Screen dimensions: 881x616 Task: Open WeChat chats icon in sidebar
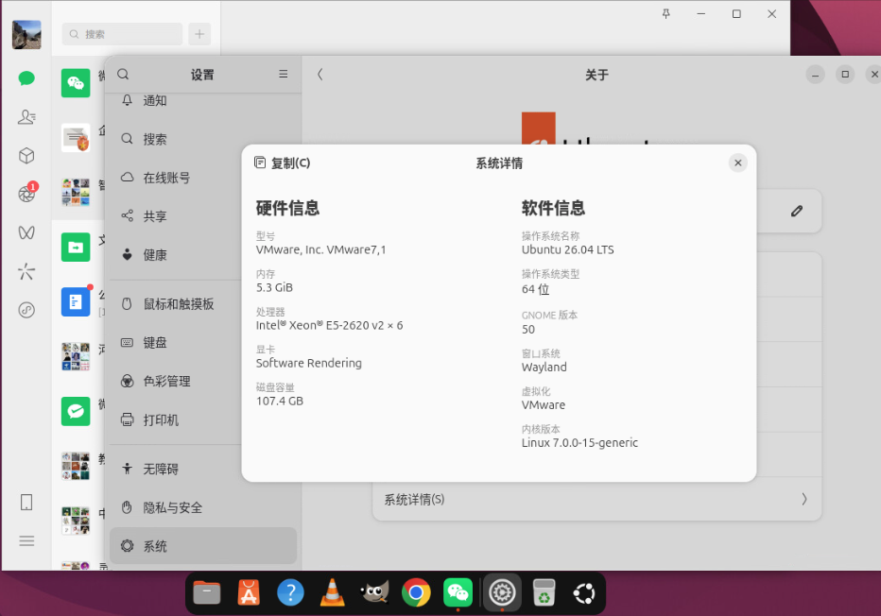26,78
